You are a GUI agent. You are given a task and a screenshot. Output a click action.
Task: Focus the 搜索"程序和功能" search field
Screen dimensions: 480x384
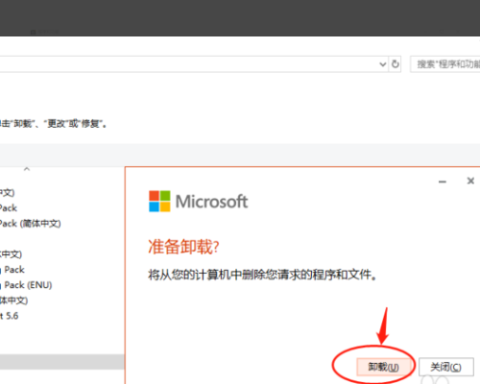pos(445,64)
